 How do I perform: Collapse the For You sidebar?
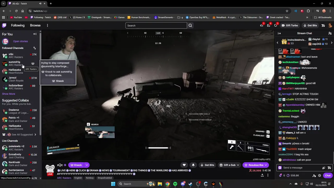click(x=35, y=34)
